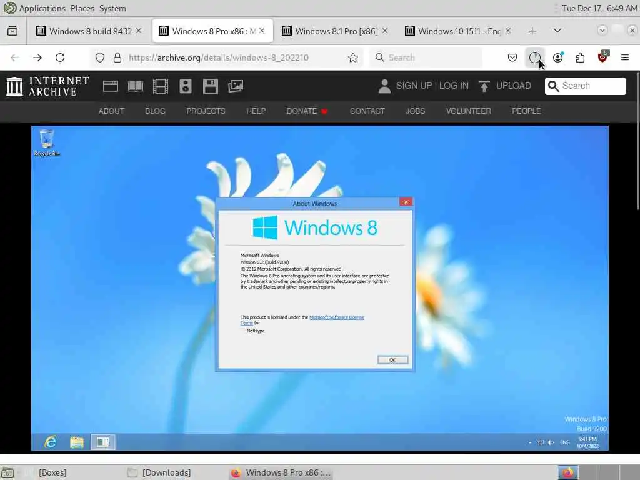Open the VOLUNTEER navigation item
The width and height of the screenshot is (640, 480).
[469, 111]
